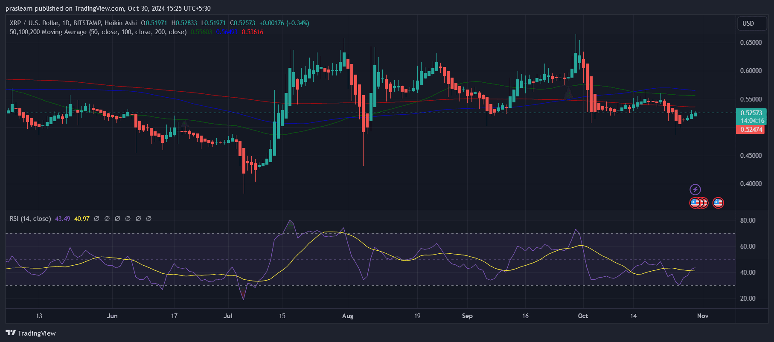
Task: Click the Oct label on the time axis
Action: point(583,316)
